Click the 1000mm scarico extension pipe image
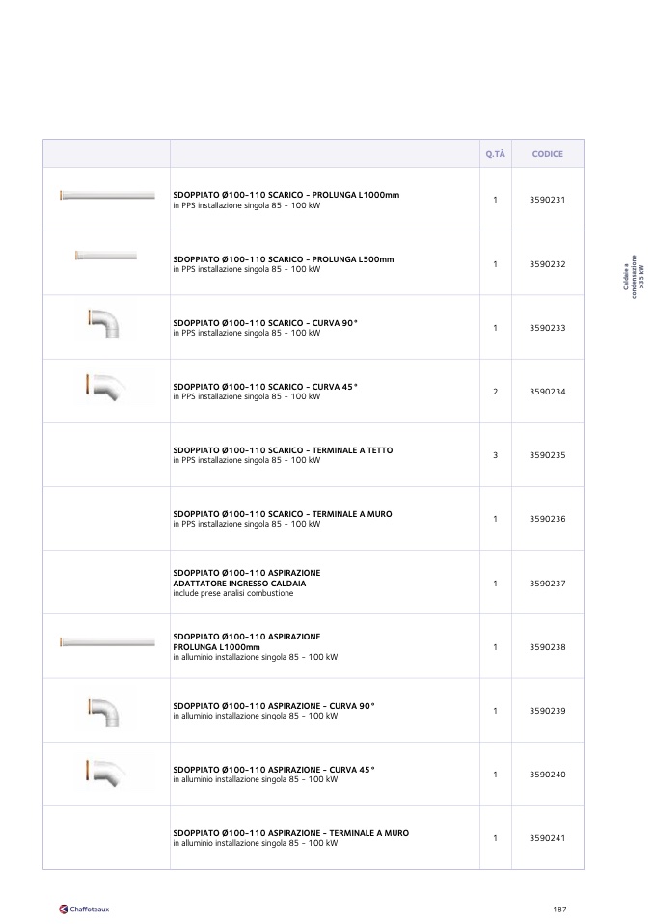Image resolution: width=653 pixels, height=924 pixels. pos(106,196)
